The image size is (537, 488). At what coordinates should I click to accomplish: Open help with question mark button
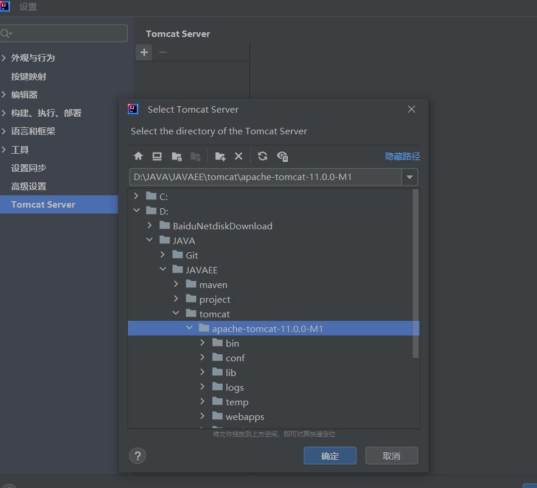pos(138,456)
